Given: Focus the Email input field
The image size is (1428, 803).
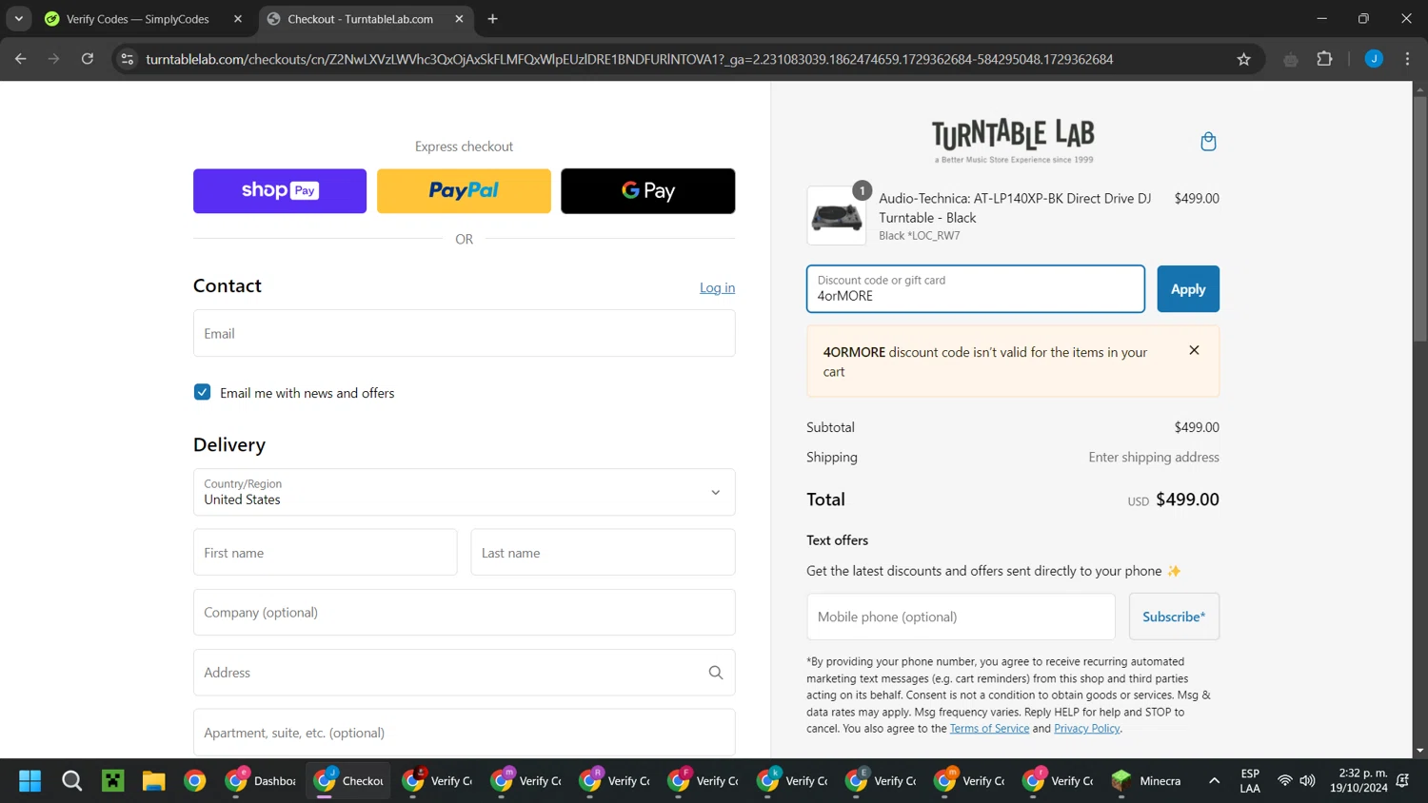Looking at the screenshot, I should (465, 333).
